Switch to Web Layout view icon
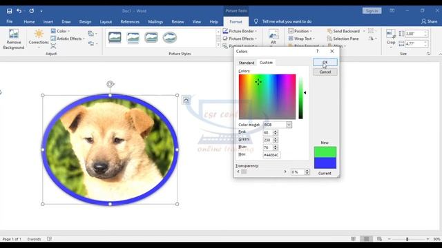This screenshot has height=248, width=442. click(379, 239)
